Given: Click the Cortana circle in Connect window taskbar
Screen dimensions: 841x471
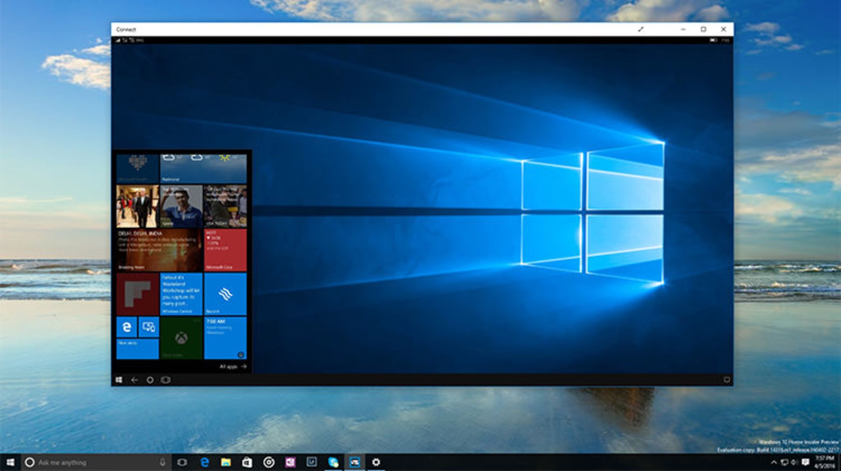Looking at the screenshot, I should coord(150,380).
